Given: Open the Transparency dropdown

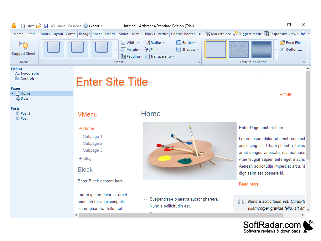Looking at the screenshot, I should [x=159, y=56].
